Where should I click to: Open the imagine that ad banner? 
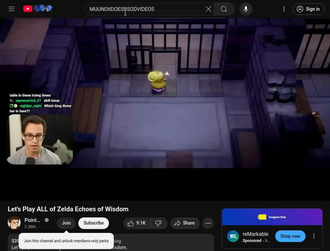point(272,217)
